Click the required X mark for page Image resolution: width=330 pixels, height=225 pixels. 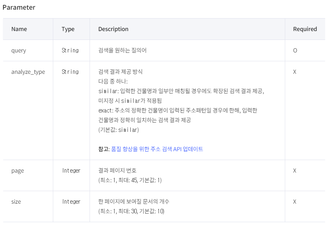(294, 171)
